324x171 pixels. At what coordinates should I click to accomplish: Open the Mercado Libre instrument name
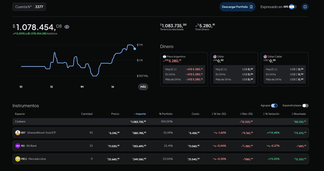click(x=37, y=159)
